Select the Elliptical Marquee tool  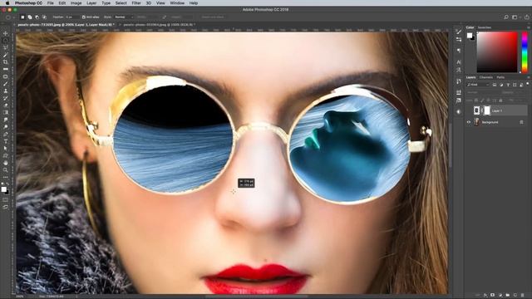6,41
